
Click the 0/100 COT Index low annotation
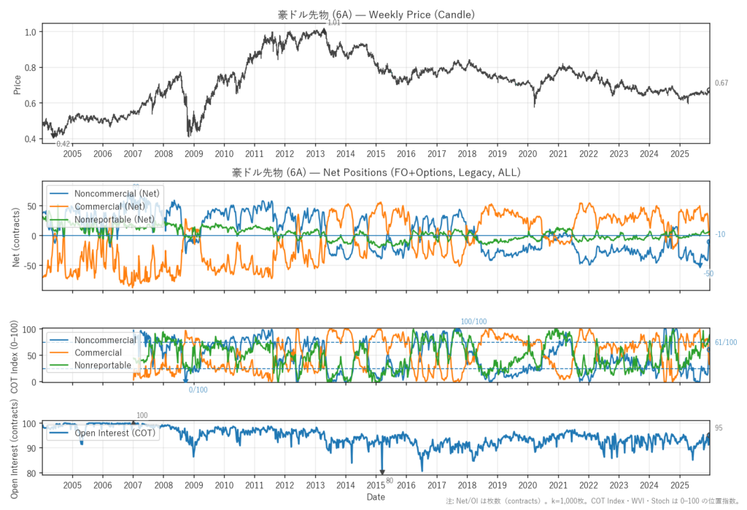coord(198,390)
